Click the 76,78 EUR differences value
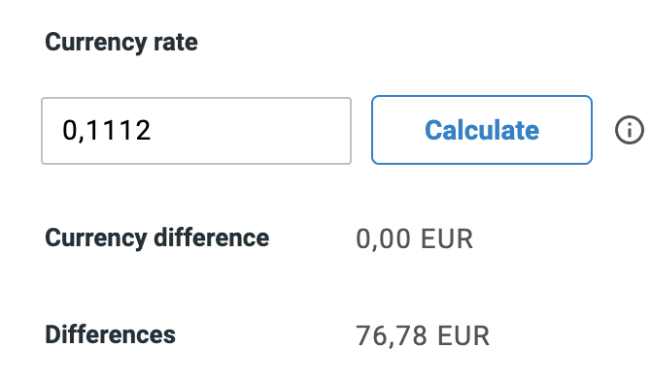This screenshot has width=651, height=380. click(423, 335)
